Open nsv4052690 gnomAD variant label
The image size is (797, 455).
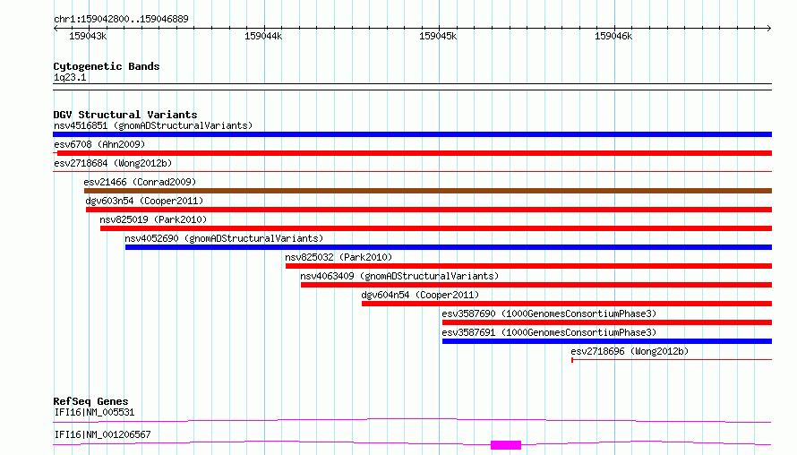tap(224, 238)
